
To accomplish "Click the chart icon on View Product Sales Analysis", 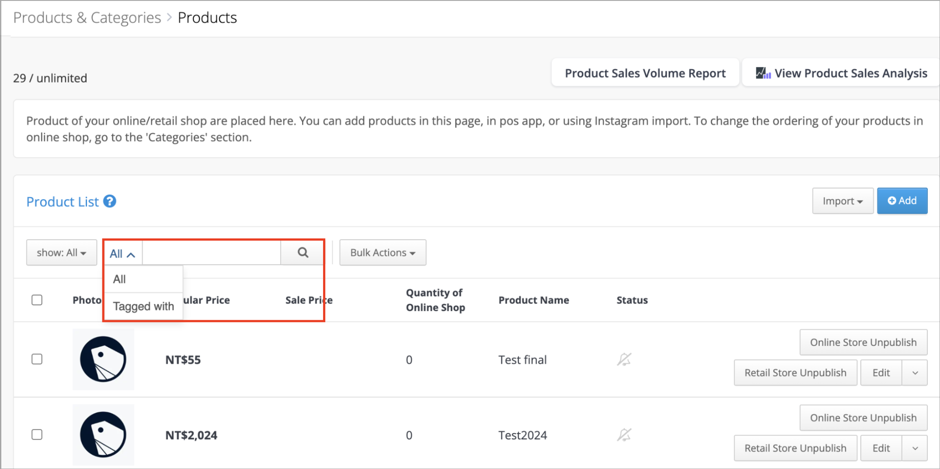I will [x=763, y=73].
